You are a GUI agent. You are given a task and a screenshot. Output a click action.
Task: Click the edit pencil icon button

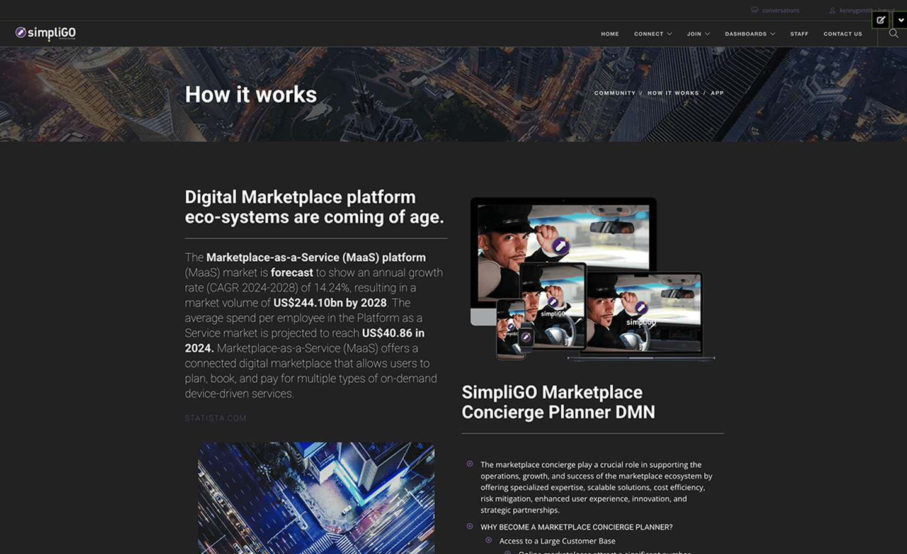pyautogui.click(x=881, y=20)
